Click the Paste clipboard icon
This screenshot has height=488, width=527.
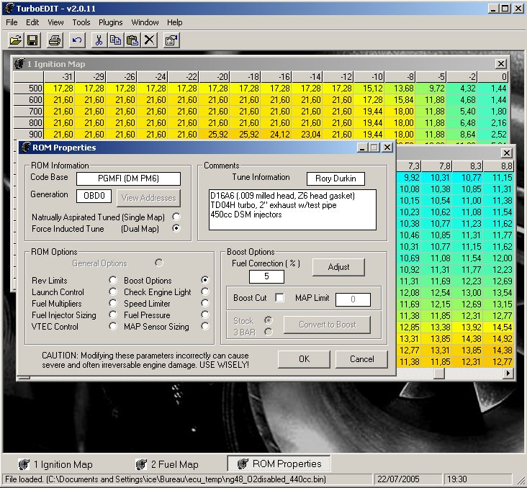(x=132, y=40)
